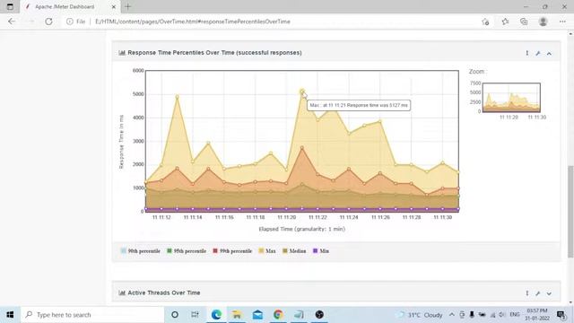Toggle the Max legend series
The height and width of the screenshot is (323, 574).
(x=267, y=251)
